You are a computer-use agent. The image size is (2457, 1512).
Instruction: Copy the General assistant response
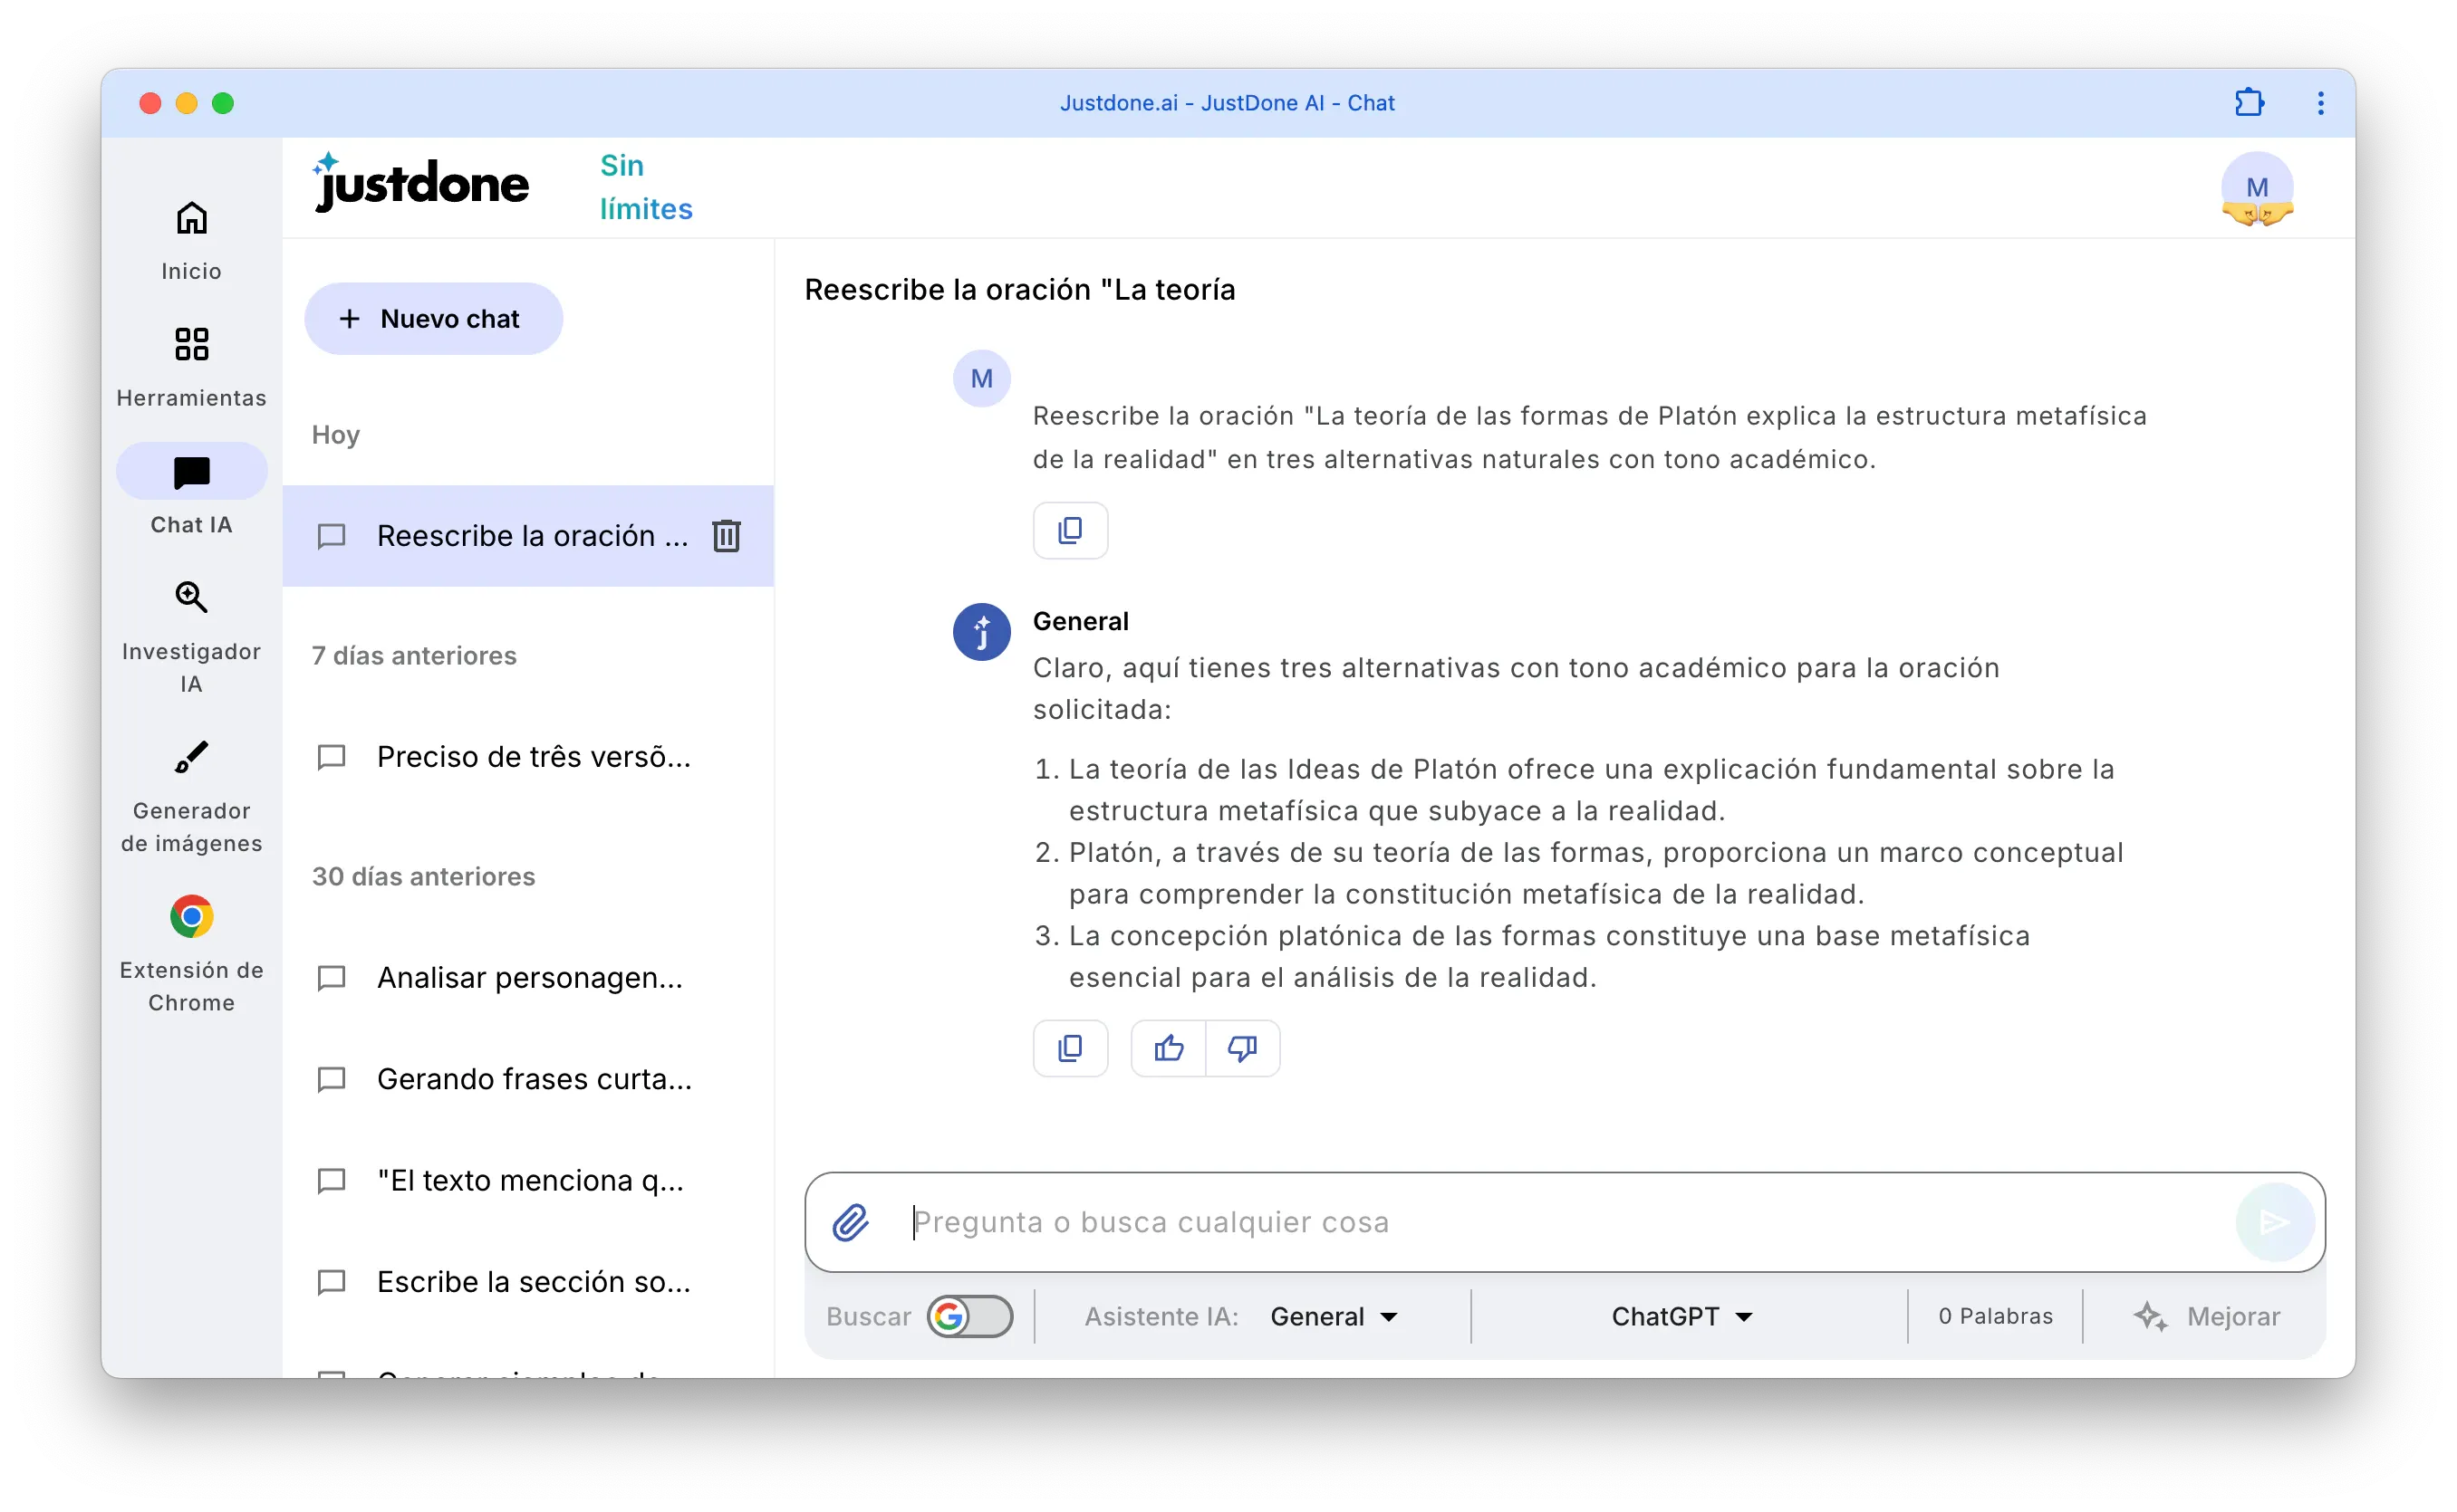tap(1069, 1048)
